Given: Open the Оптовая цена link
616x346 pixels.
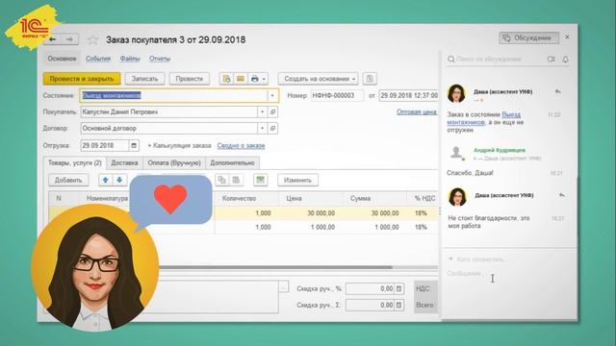Looking at the screenshot, I should click(417, 111).
